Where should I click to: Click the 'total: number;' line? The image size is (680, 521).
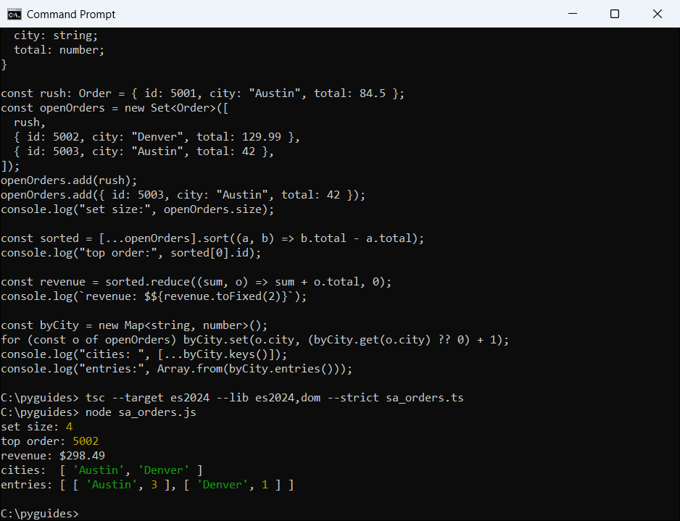59,50
